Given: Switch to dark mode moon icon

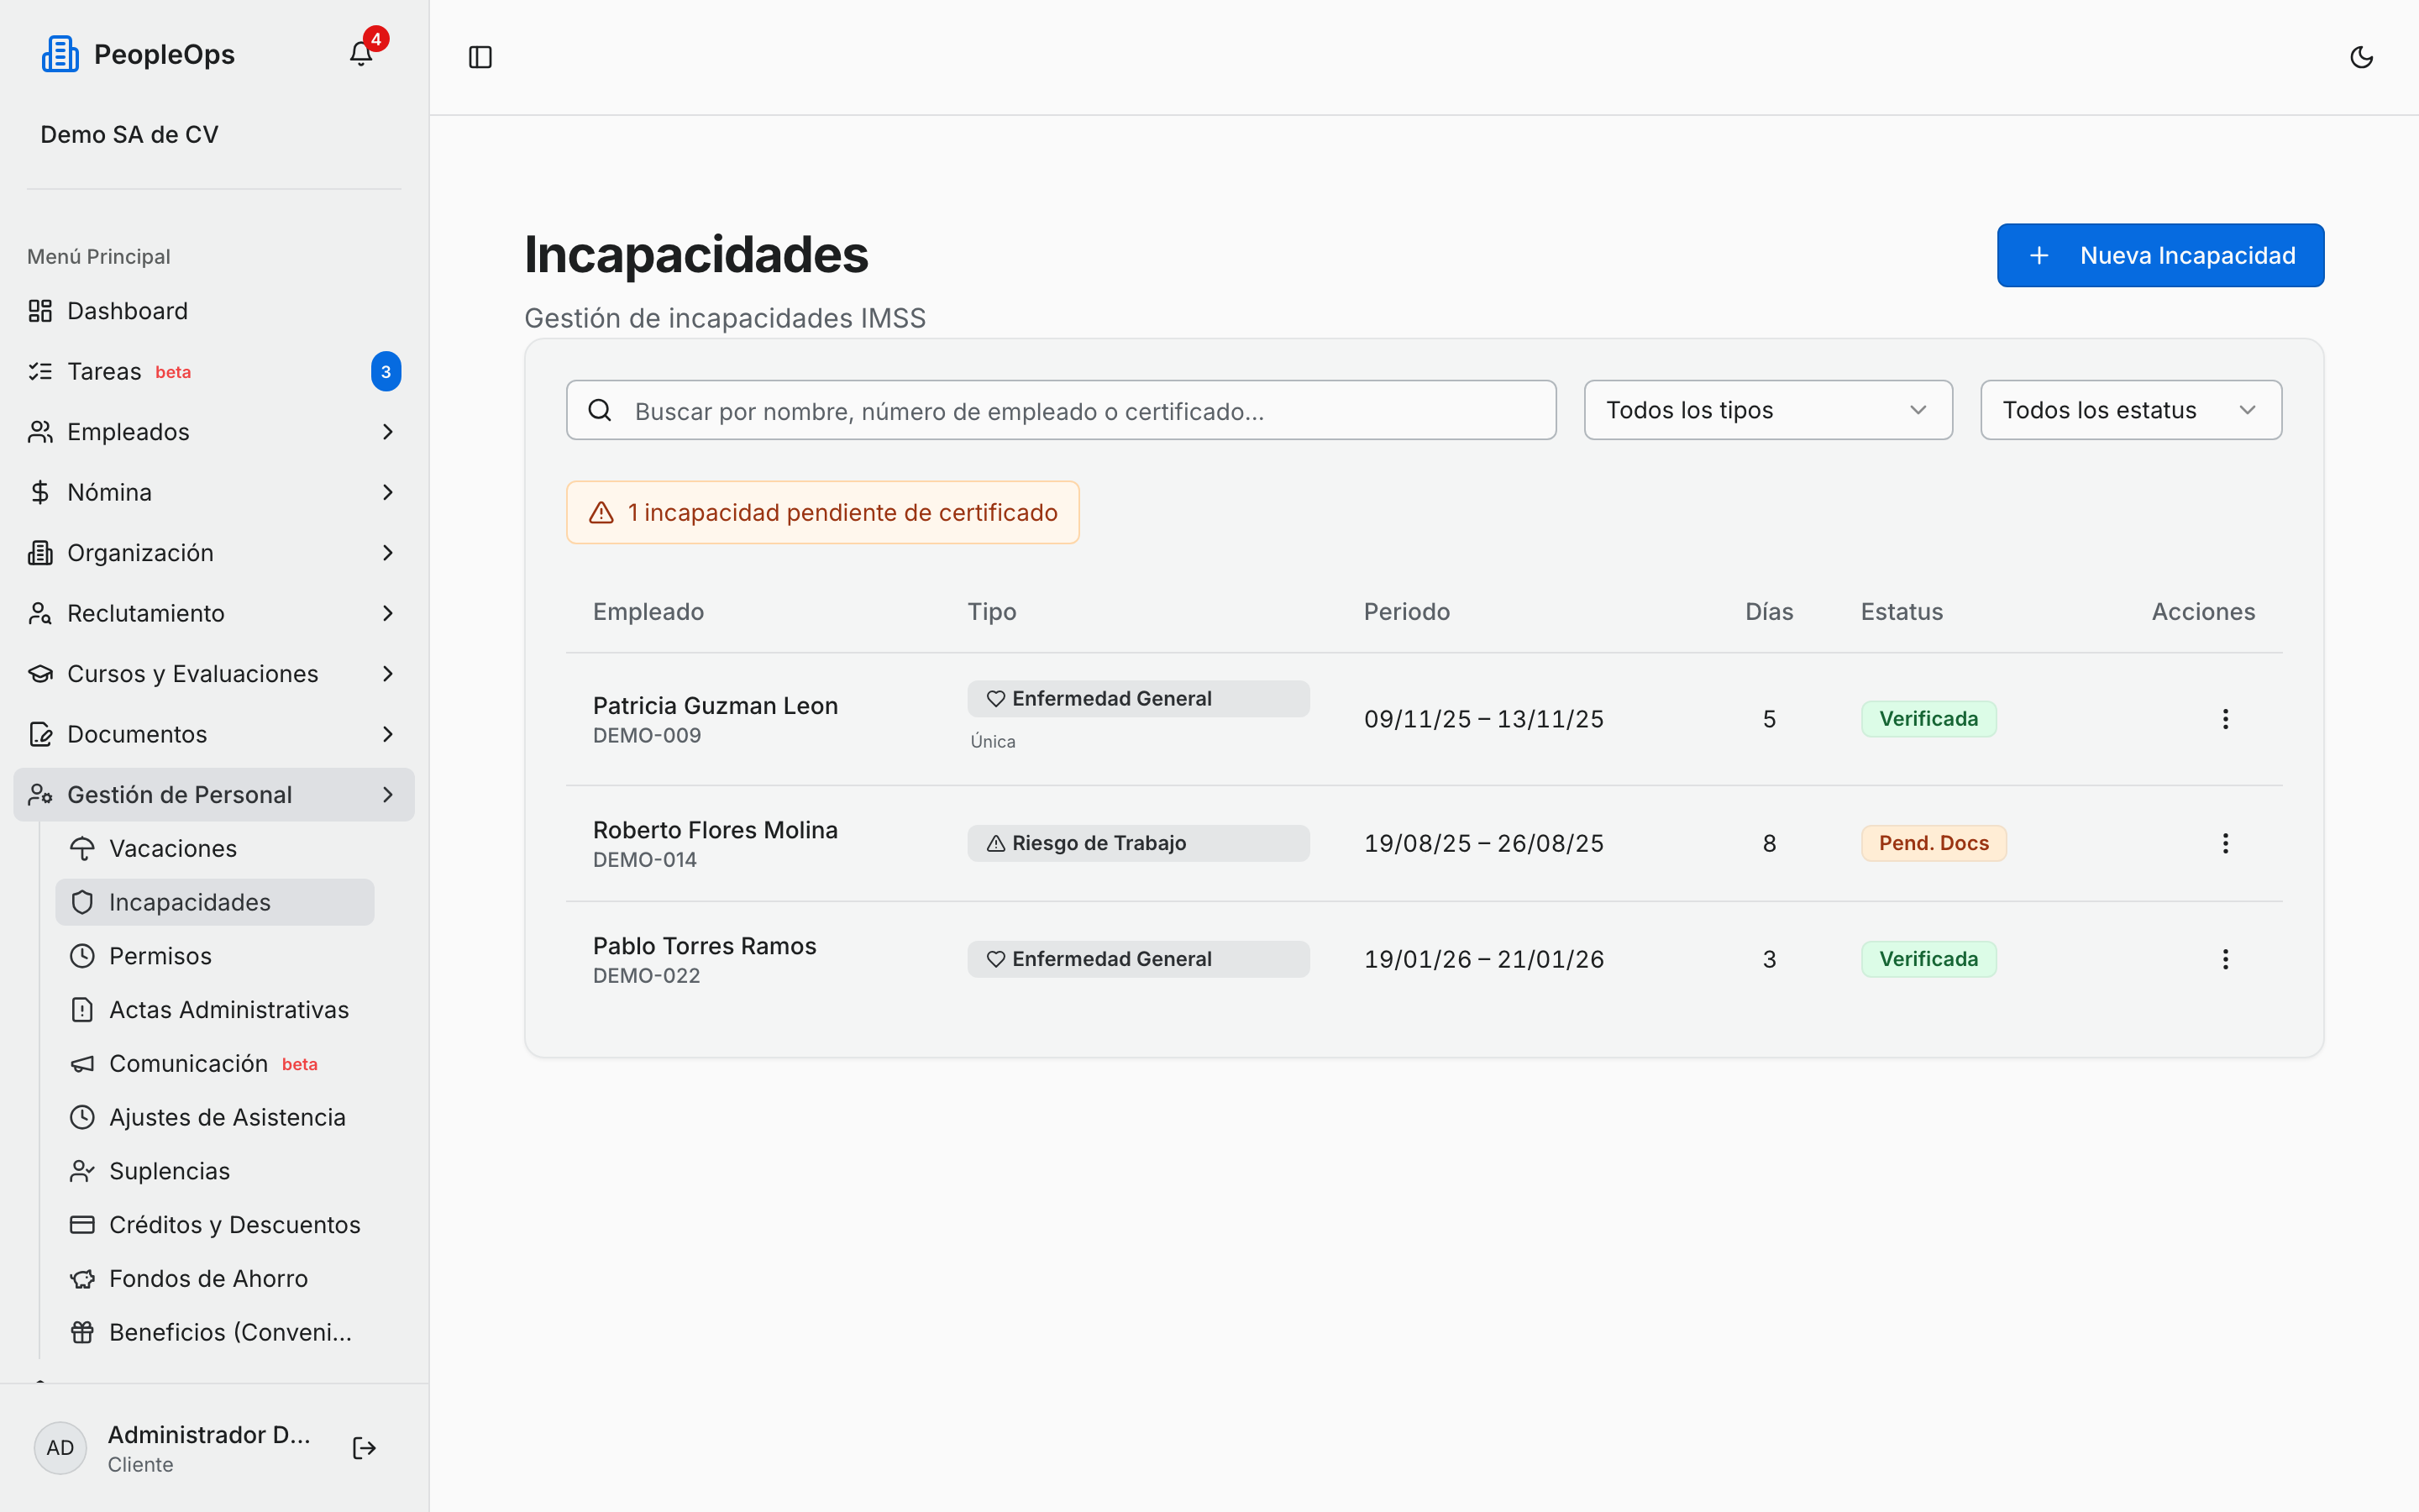Looking at the screenshot, I should tap(2362, 57).
